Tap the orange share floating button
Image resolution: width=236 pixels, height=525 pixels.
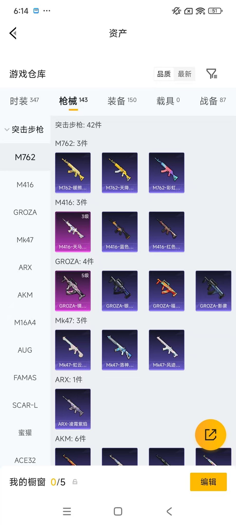pos(211,435)
